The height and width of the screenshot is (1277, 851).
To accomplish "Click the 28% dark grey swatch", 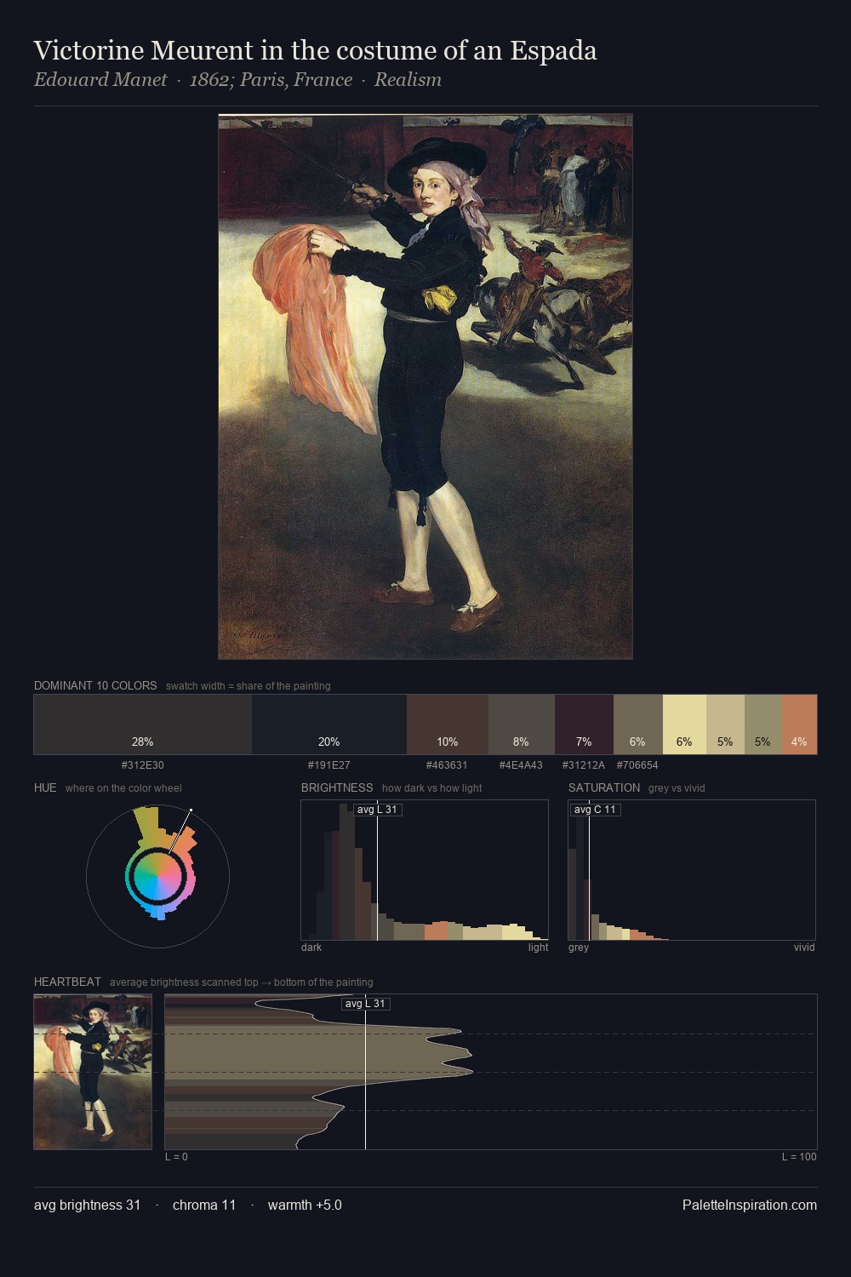I will [143, 724].
